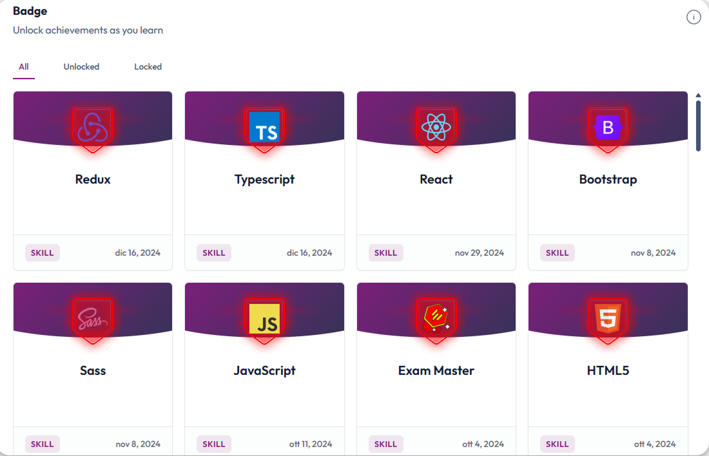
Task: Switch to the Locked tab
Action: [148, 67]
